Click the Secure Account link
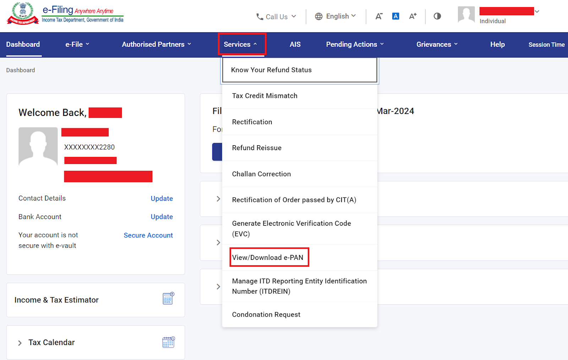 coord(148,235)
